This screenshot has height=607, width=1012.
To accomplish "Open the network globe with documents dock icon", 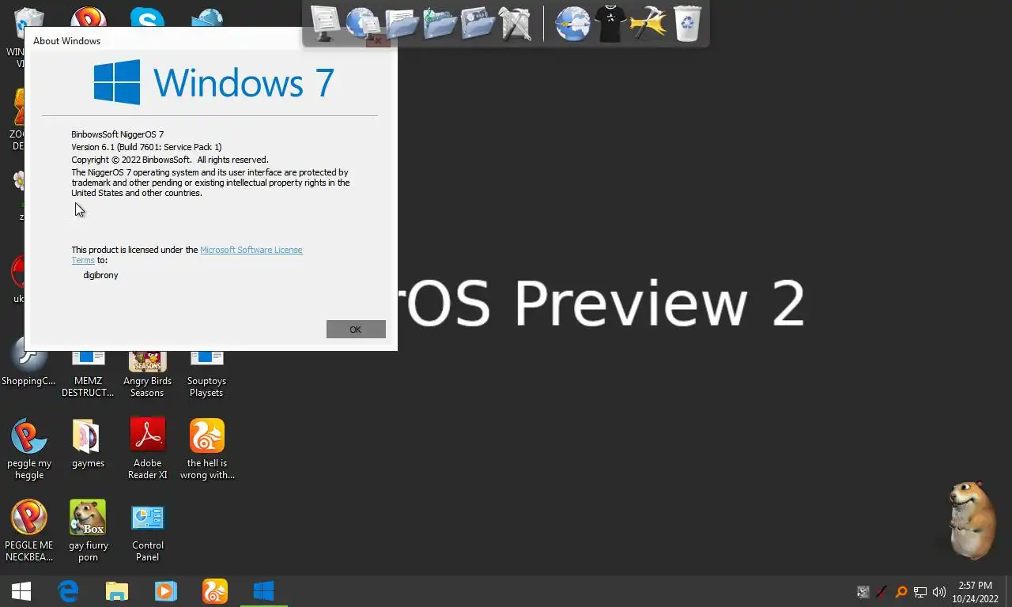I will [x=363, y=23].
